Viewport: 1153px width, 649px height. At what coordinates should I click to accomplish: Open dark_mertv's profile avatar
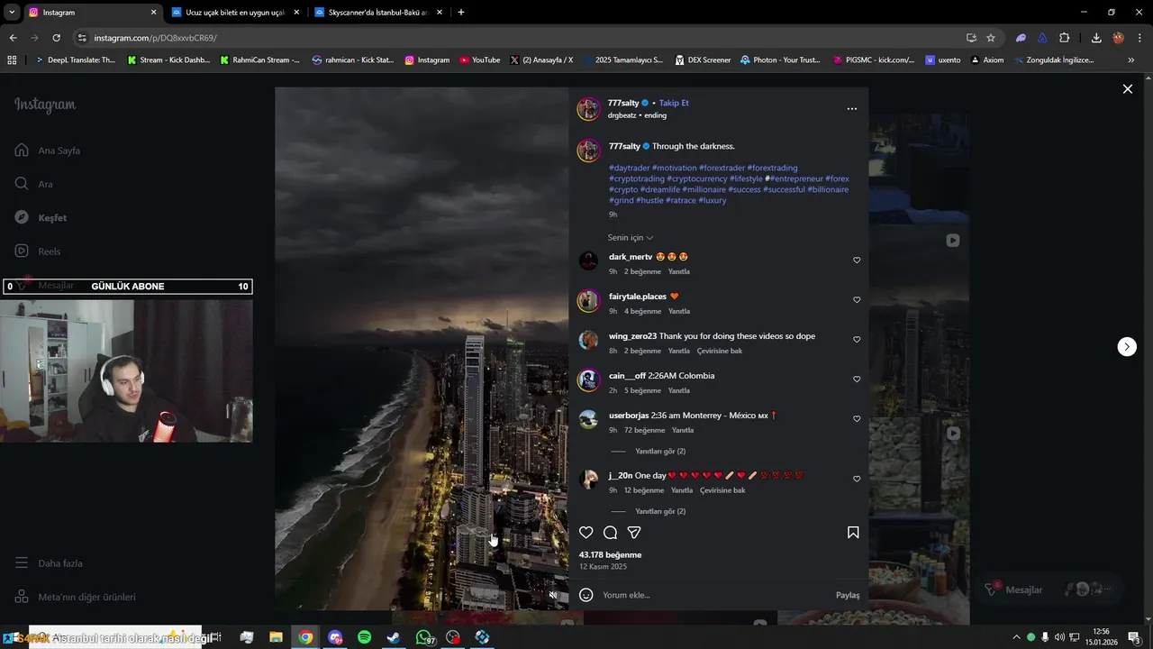coord(588,261)
